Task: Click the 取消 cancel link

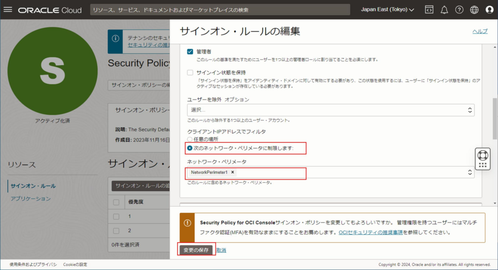Action: click(221, 250)
